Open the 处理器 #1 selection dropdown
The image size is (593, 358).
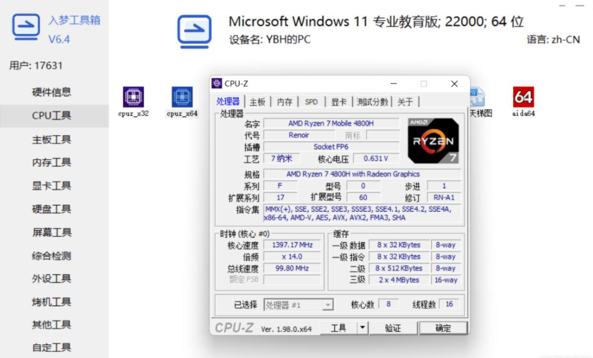pyautogui.click(x=299, y=305)
